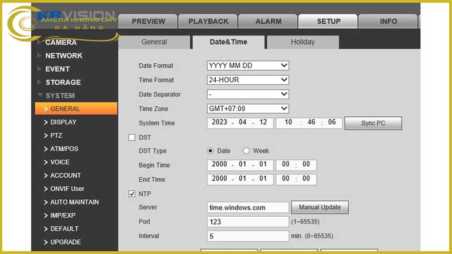
Task: Select the Week DST type radio button
Action: pyautogui.click(x=246, y=151)
